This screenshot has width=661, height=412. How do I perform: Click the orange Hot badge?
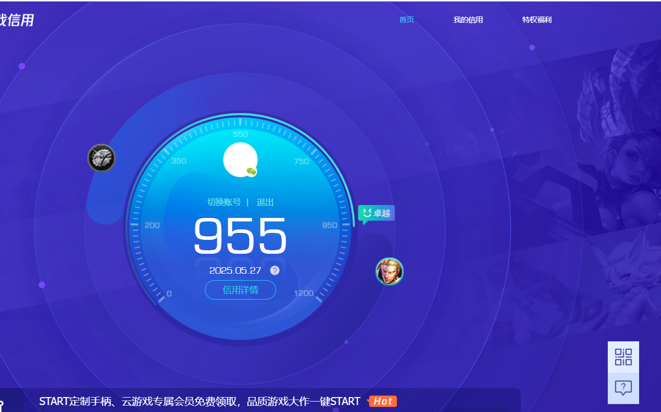pyautogui.click(x=382, y=402)
